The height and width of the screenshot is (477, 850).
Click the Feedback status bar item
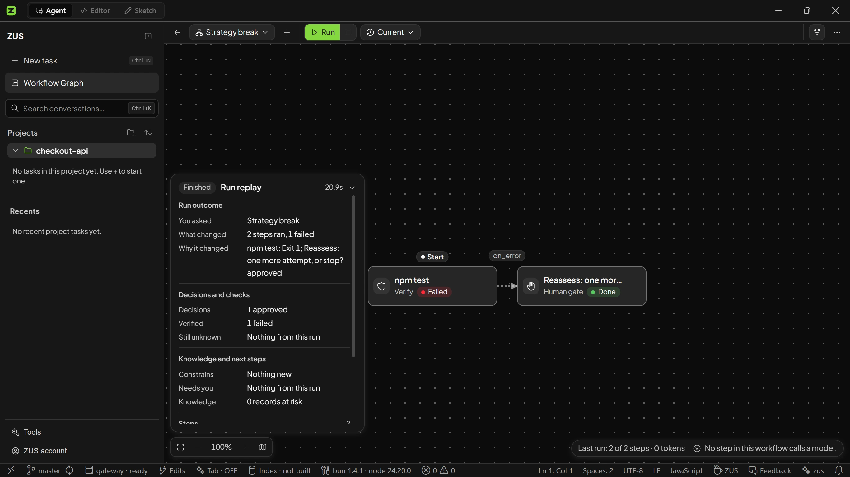click(770, 470)
